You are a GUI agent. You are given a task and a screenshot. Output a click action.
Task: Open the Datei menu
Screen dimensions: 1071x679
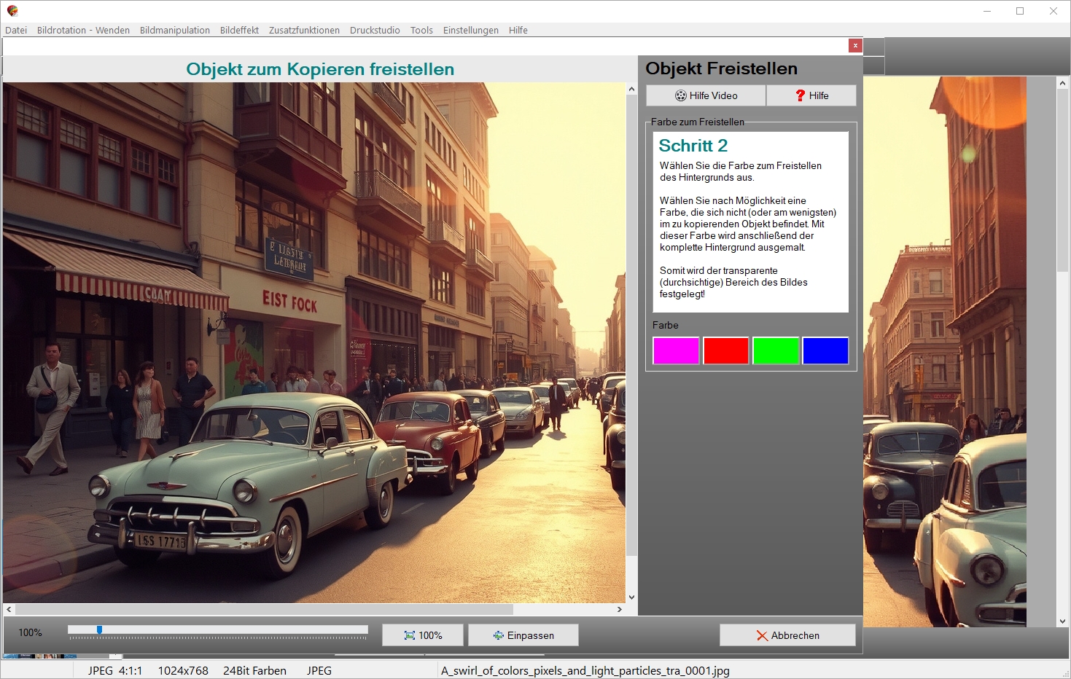coord(16,30)
